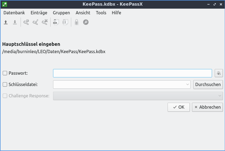Click the search magnifier icon in toolbar
Screen dimensions: 225x151
(86, 22)
